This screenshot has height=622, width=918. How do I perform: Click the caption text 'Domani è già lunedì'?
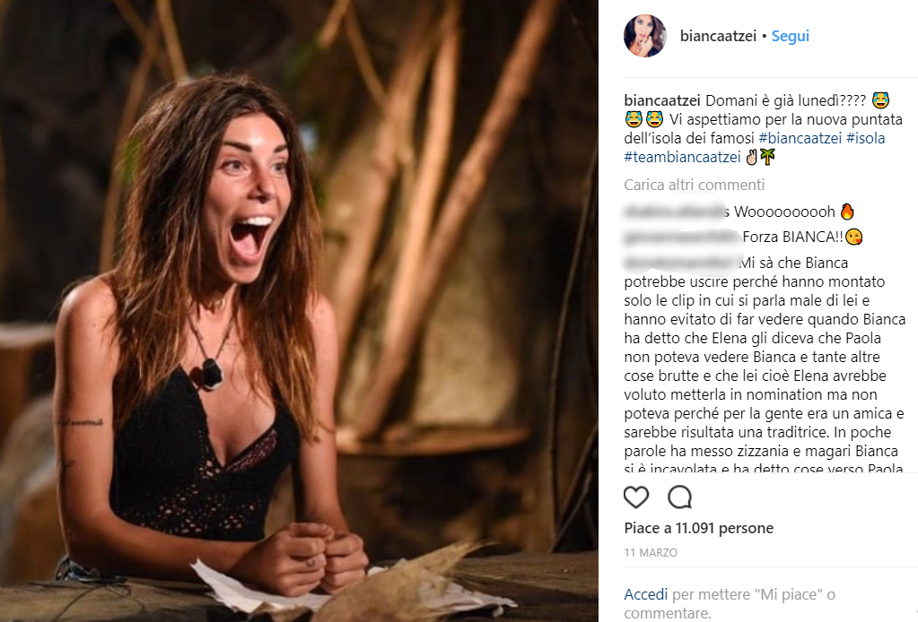point(785,99)
